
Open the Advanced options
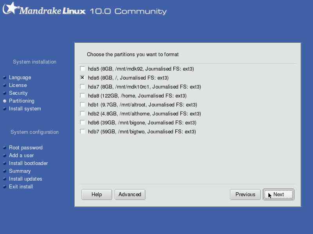pos(130,194)
